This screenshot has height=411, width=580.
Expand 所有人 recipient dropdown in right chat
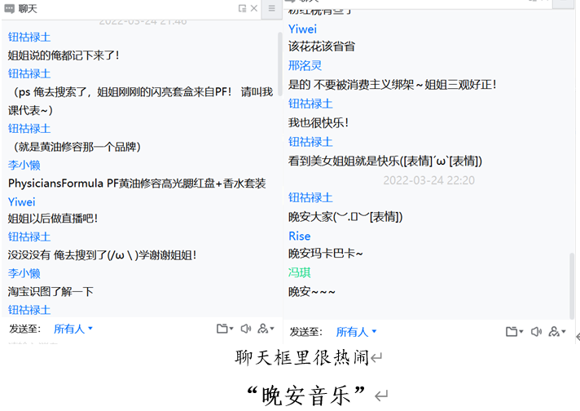coord(357,332)
